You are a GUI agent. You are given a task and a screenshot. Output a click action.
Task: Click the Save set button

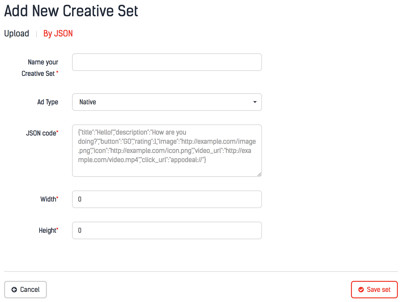click(x=374, y=290)
